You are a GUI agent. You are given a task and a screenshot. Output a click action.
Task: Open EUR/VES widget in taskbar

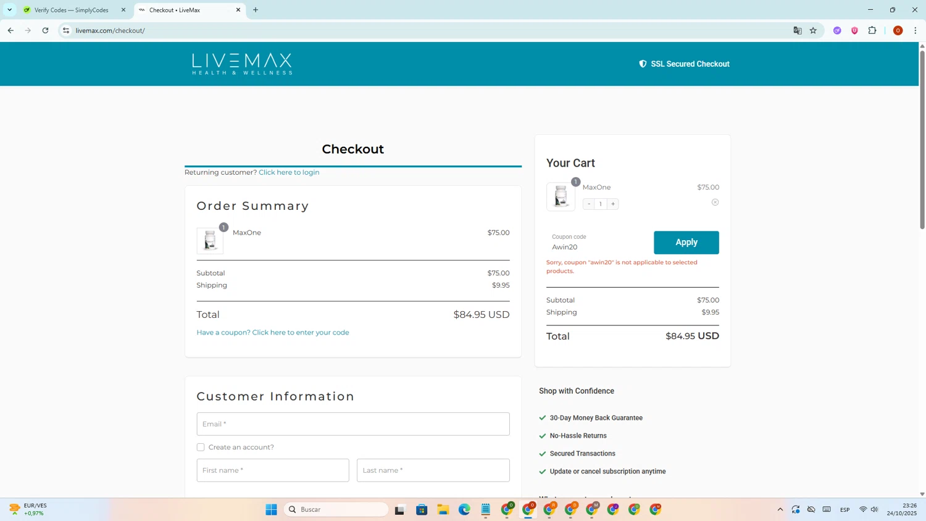[x=28, y=509]
